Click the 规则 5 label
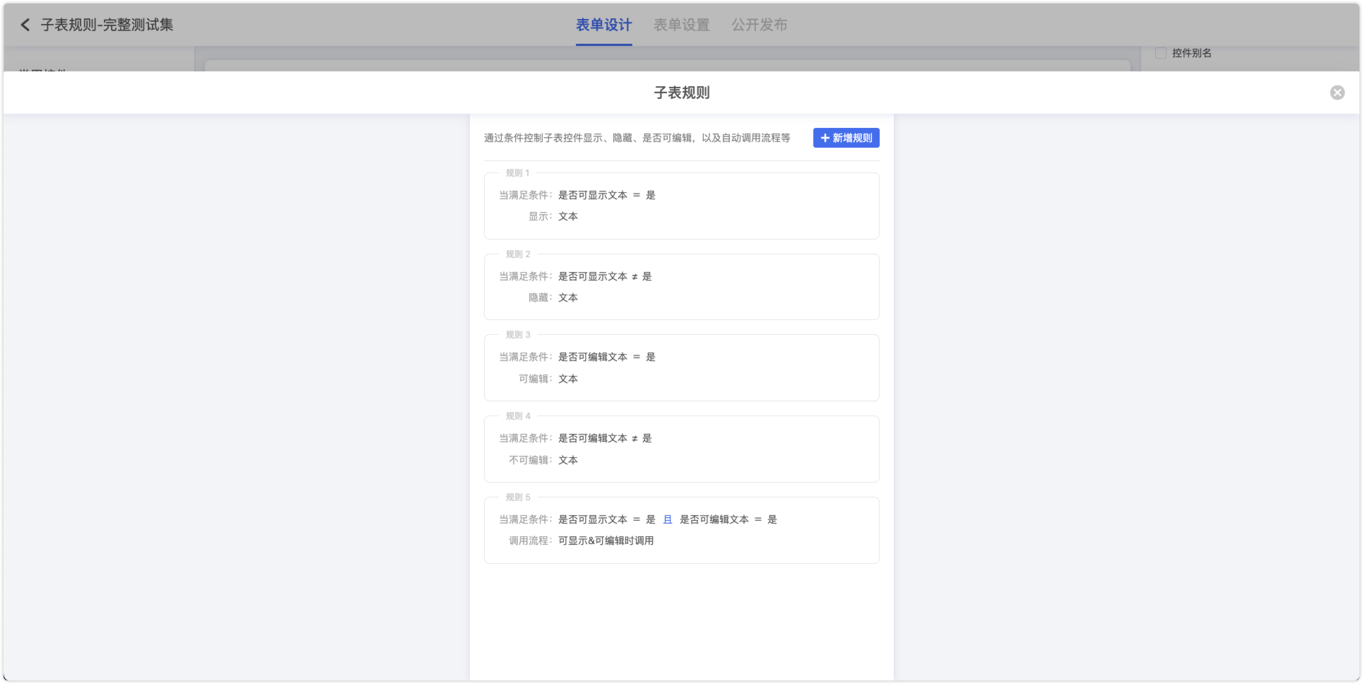The image size is (1363, 684). point(518,497)
